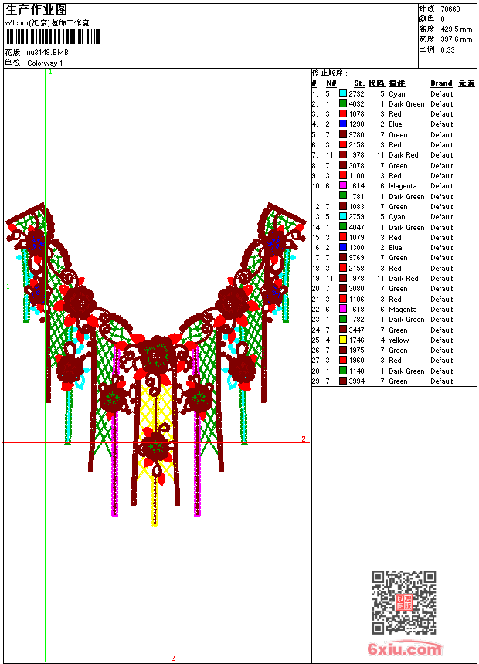Click the red swatch beside stitch count 1960
Screen dimensions: 479x664
click(x=343, y=360)
